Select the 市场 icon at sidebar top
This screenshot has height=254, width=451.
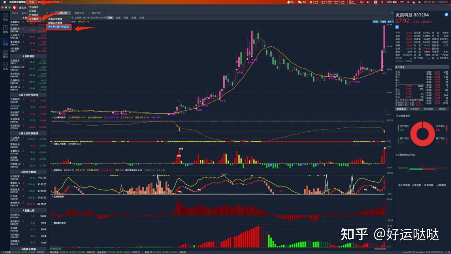(5, 15)
